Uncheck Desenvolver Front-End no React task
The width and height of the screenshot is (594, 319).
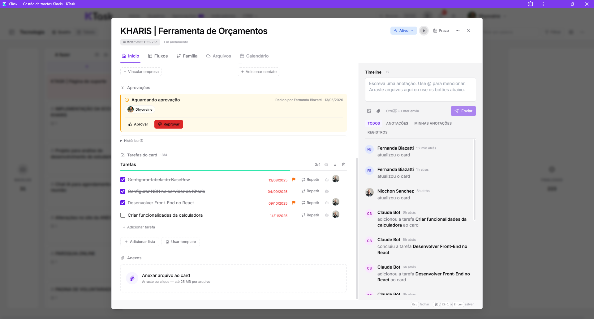coord(123,203)
